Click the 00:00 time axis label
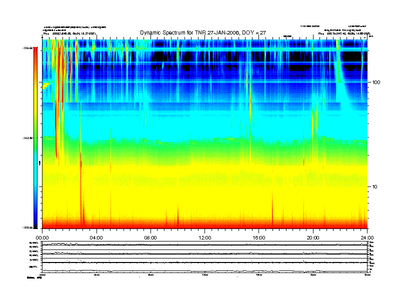Image resolution: width=396 pixels, height=306 pixels. coord(42,238)
